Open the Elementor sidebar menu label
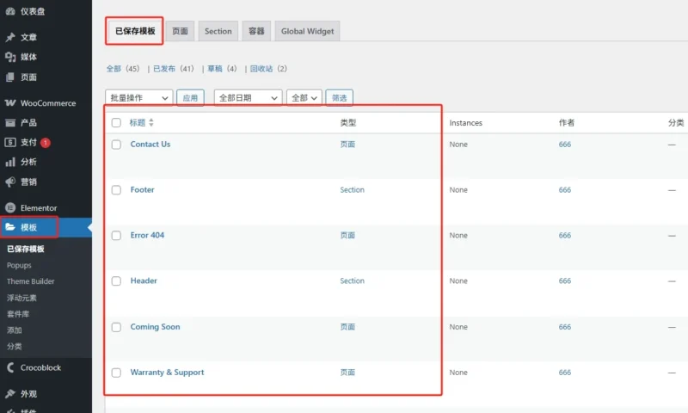688x413 pixels. click(x=39, y=208)
